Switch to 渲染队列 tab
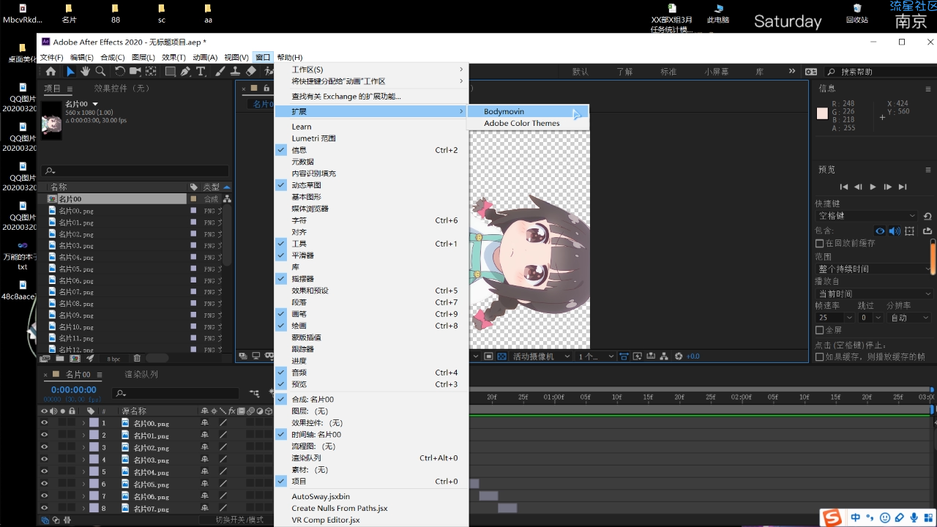This screenshot has height=527, width=937. tap(141, 374)
